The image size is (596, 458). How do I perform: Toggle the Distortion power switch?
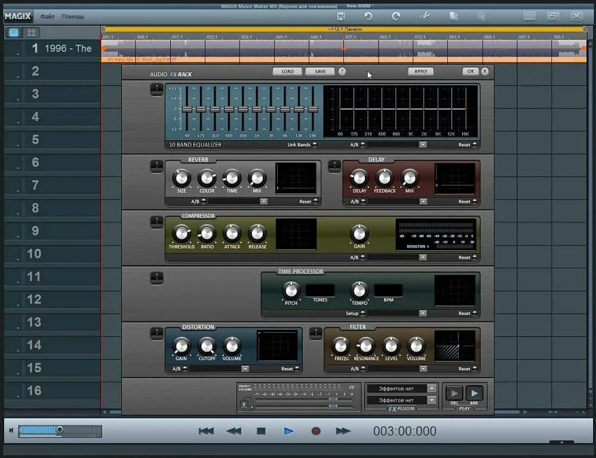pos(156,333)
